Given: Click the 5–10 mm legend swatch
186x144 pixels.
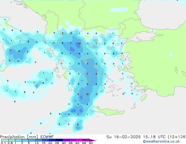Looking at the screenshot, I should point(32,140).
